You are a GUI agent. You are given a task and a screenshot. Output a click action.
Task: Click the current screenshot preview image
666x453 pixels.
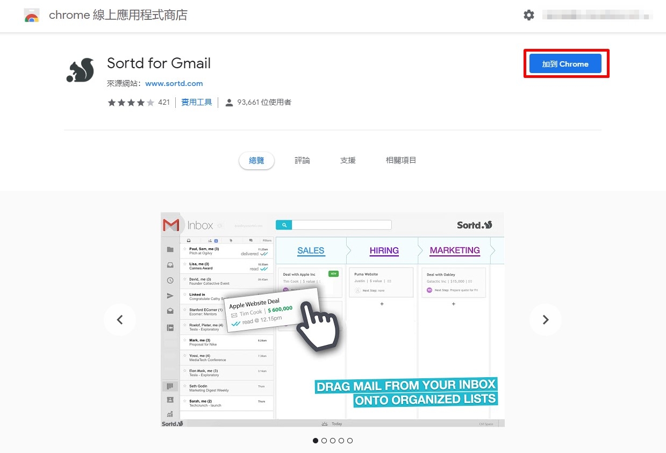(x=332, y=320)
